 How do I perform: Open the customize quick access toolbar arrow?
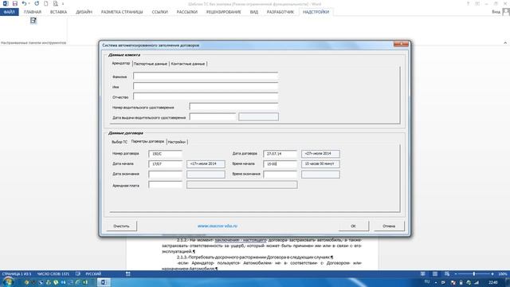[63, 4]
